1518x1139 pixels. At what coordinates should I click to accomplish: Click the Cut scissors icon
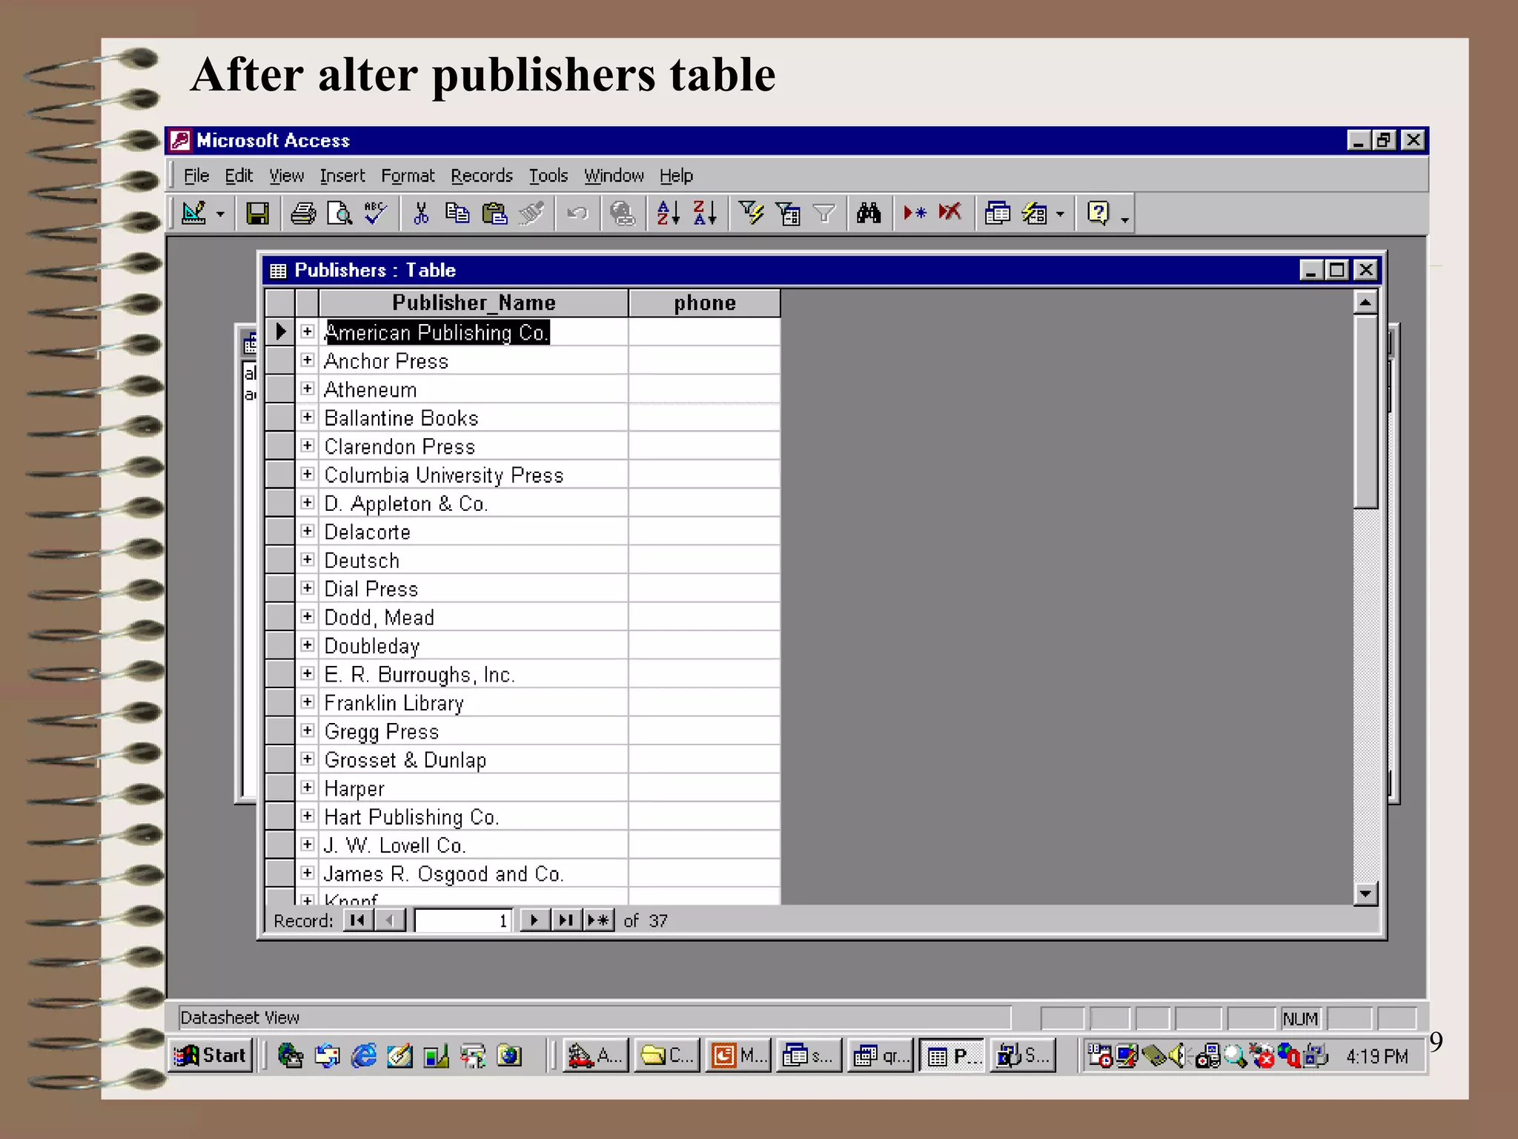click(x=421, y=214)
